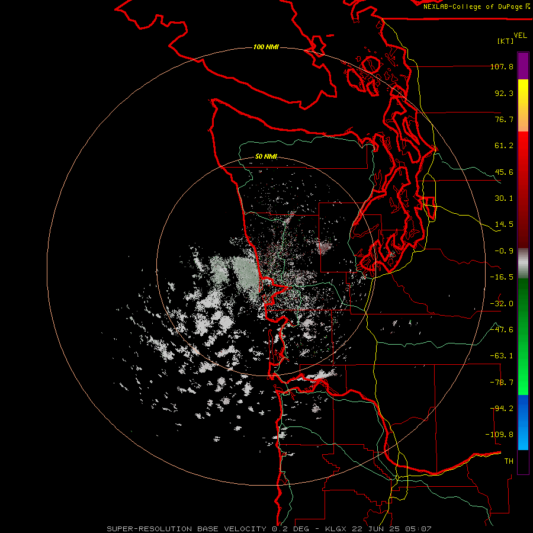Pick the purple segment of the color bar

point(523,66)
